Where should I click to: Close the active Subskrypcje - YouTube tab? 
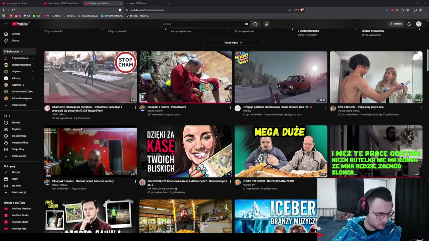click(121, 3)
